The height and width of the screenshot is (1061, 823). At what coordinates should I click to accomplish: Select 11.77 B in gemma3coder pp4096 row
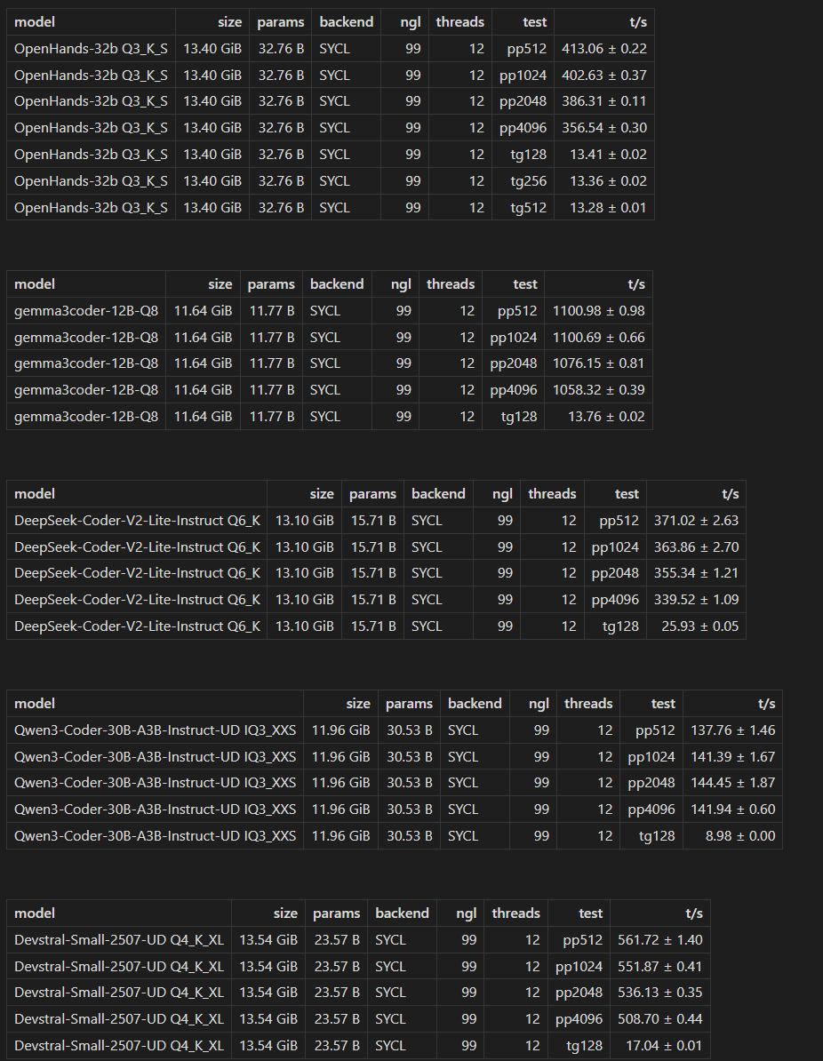(271, 390)
